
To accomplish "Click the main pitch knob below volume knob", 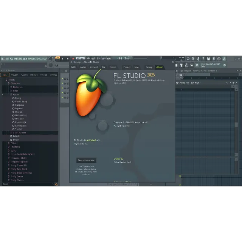I will [51, 65].
